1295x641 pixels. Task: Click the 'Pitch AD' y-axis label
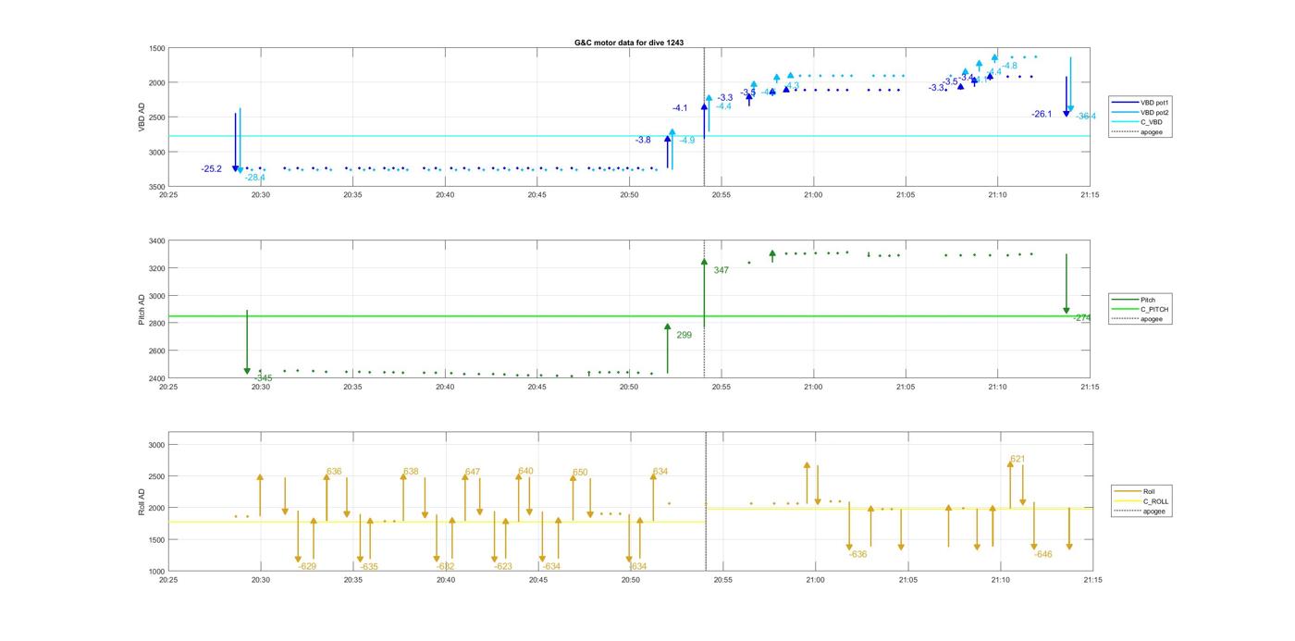(x=142, y=310)
